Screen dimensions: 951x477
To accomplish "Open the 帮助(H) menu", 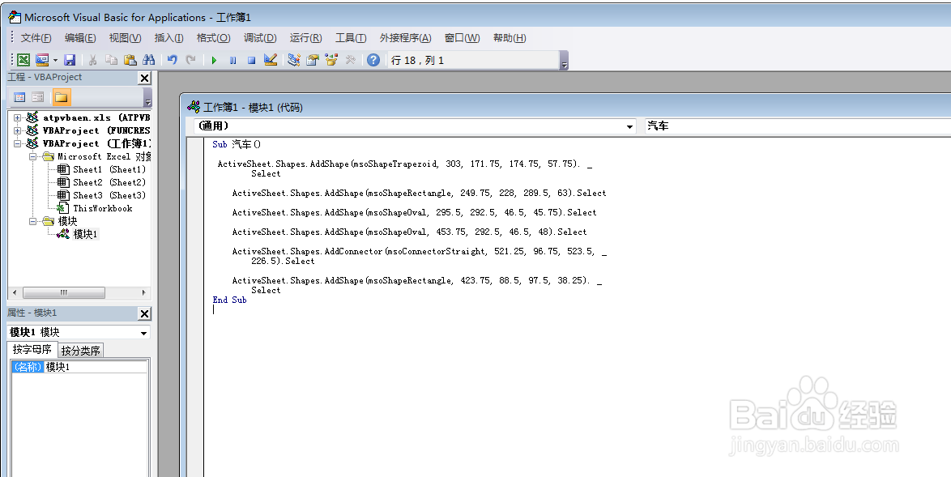I will (510, 37).
